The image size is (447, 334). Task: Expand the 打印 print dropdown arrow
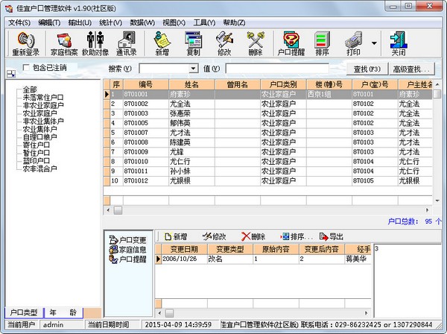tap(372, 43)
